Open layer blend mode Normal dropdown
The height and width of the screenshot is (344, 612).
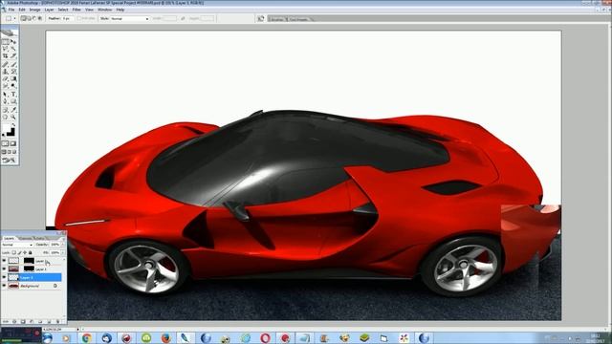pyautogui.click(x=17, y=245)
